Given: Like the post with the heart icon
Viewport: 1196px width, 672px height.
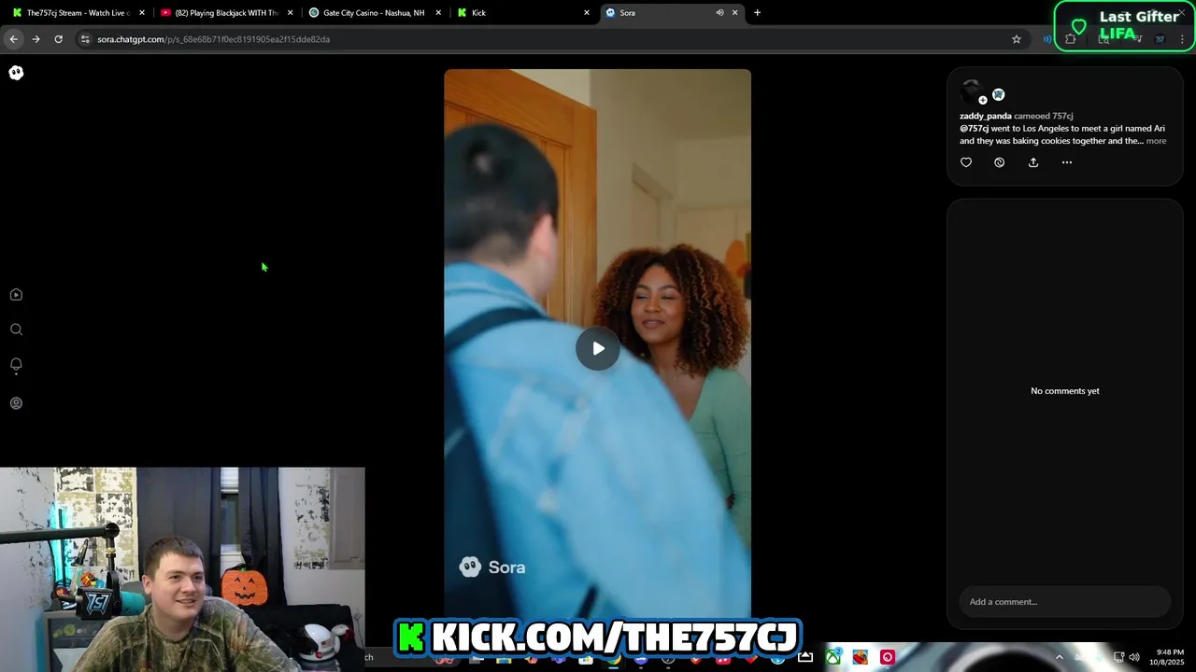Looking at the screenshot, I should [966, 162].
